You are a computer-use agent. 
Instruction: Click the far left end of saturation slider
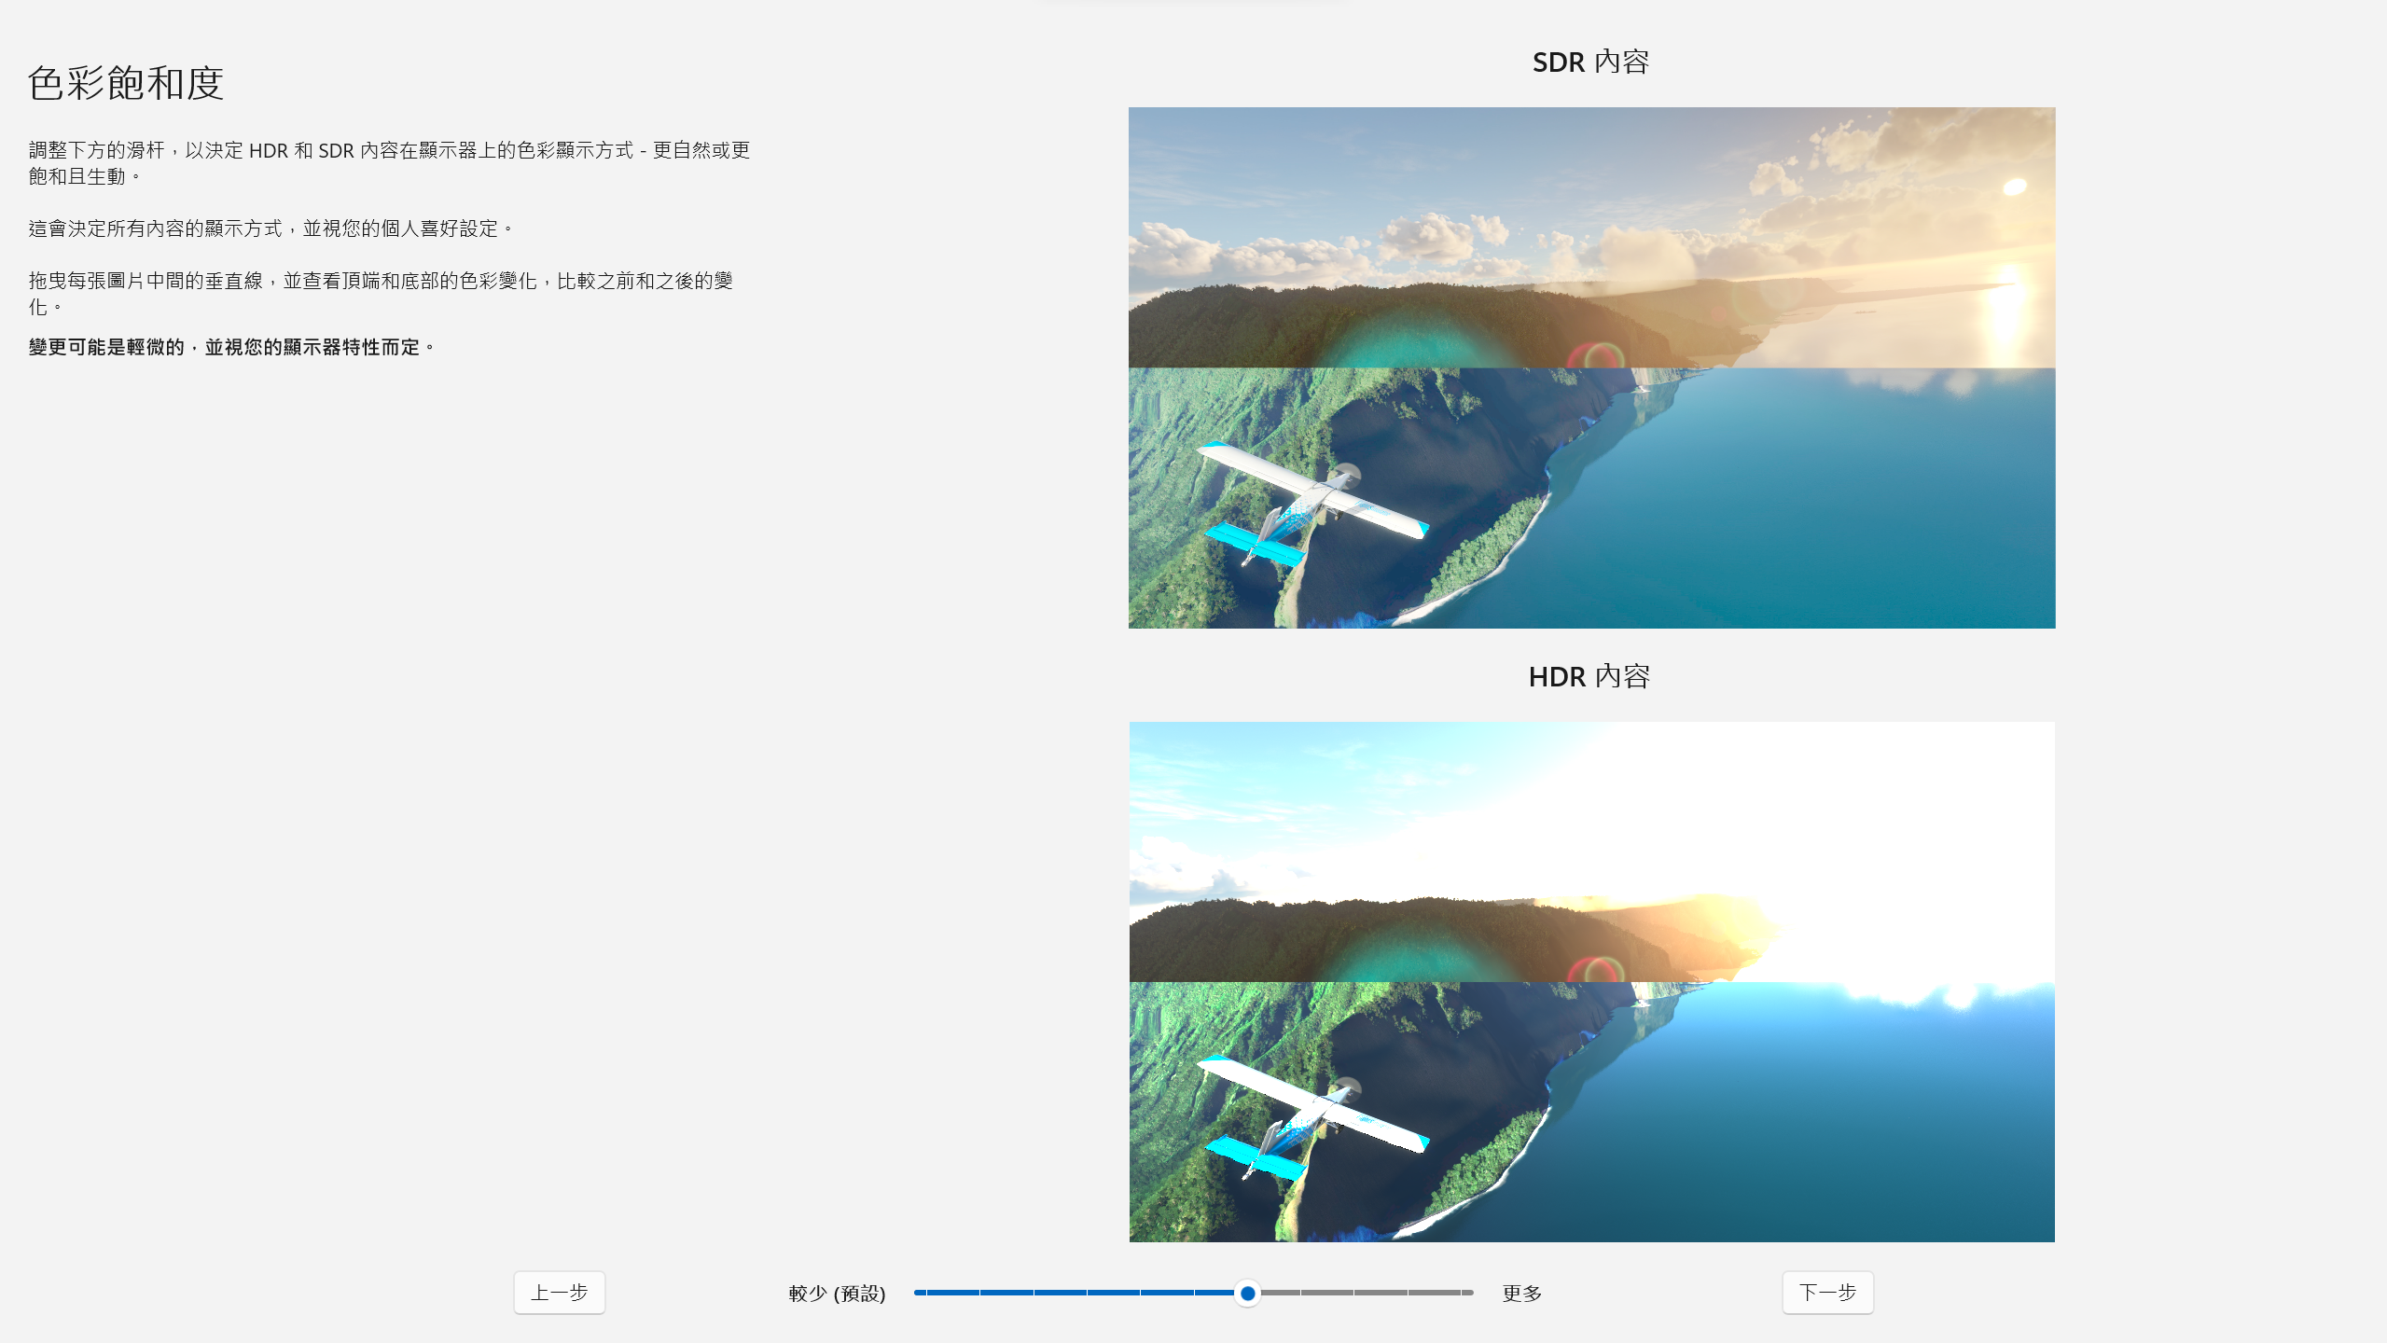coord(918,1293)
